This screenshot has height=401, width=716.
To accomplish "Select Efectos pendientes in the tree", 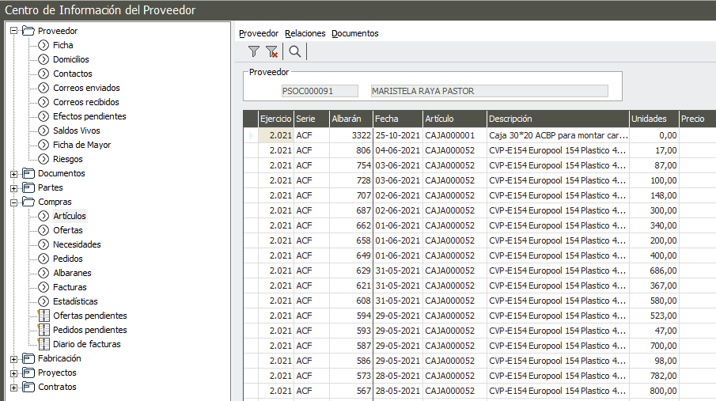I will 89,116.
